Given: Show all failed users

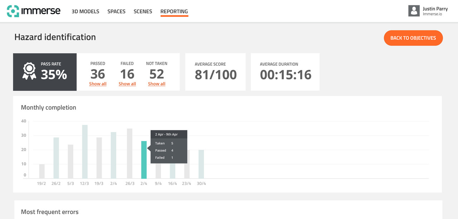Looking at the screenshot, I should [127, 84].
